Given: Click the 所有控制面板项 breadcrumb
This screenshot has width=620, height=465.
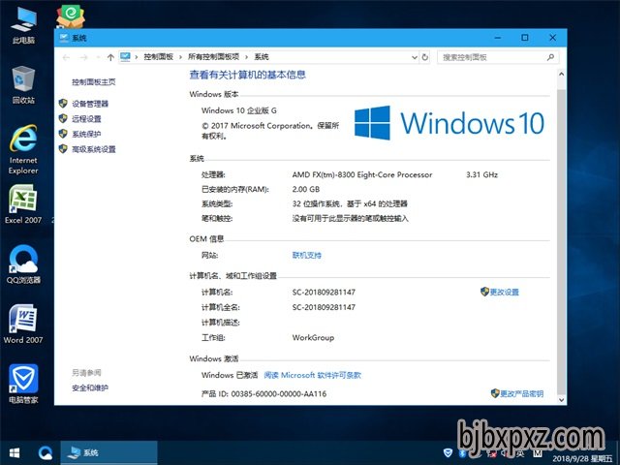Looking at the screenshot, I should [x=213, y=57].
